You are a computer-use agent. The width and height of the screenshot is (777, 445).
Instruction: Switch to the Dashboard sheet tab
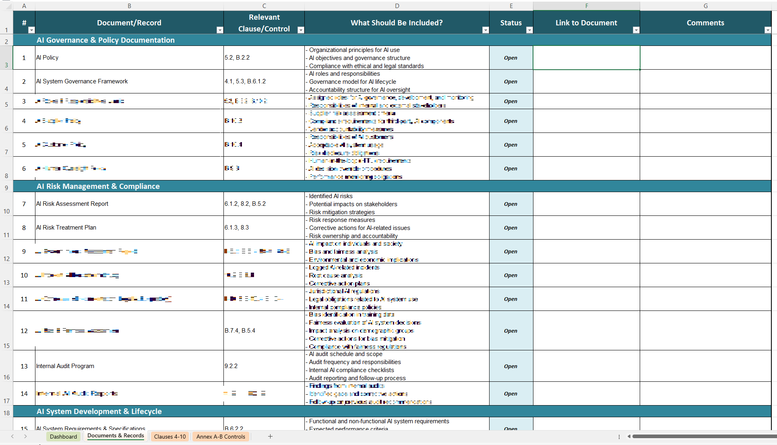[63, 437]
